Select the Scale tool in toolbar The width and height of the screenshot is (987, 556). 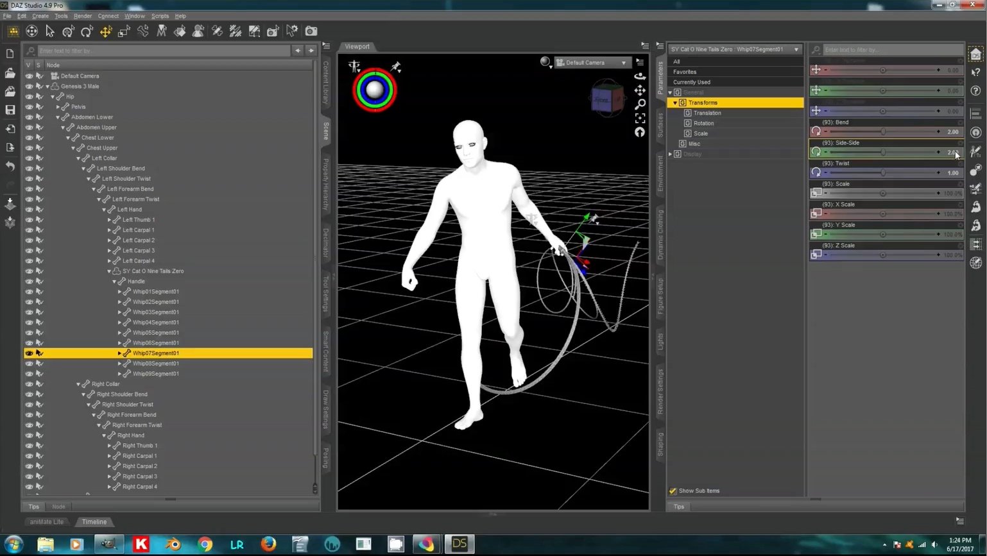(124, 31)
